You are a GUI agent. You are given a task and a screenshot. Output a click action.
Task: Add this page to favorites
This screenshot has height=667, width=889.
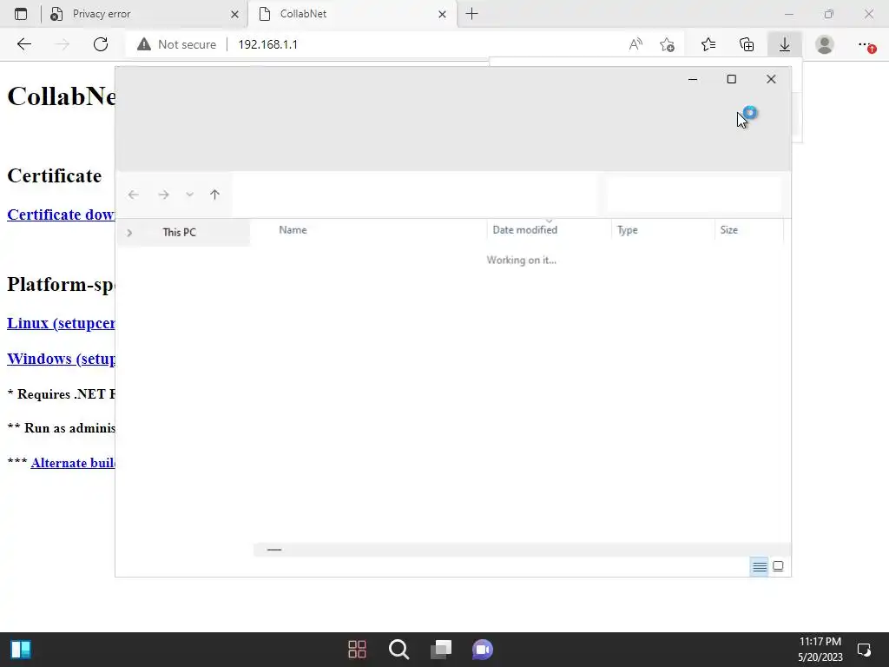click(x=668, y=44)
